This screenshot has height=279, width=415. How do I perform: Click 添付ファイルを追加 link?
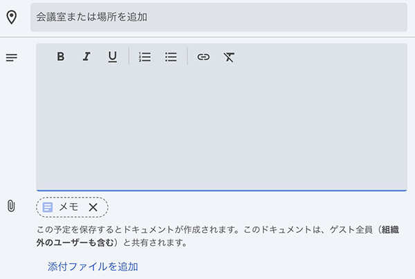pos(93,267)
